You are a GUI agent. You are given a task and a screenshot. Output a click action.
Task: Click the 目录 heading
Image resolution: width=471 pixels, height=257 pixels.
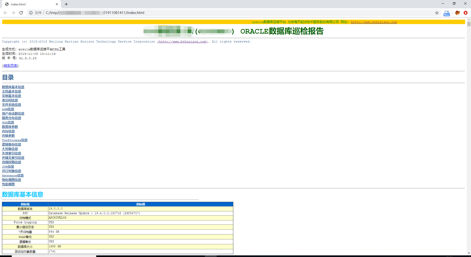8,77
